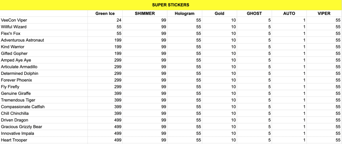Image resolution: width=342 pixels, height=144 pixels.
Task: Select Genuine Giraffe's Green Ice value
Action: pyautogui.click(x=105, y=93)
